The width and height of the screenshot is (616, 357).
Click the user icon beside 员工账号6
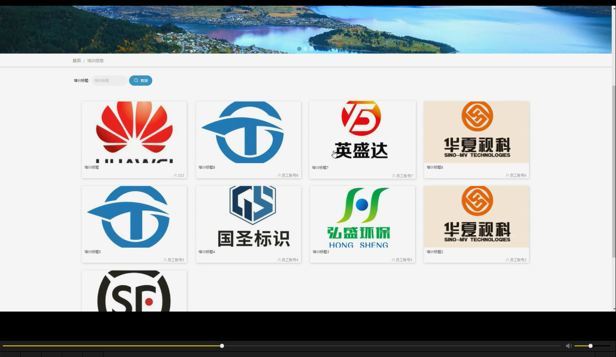[x=507, y=175]
